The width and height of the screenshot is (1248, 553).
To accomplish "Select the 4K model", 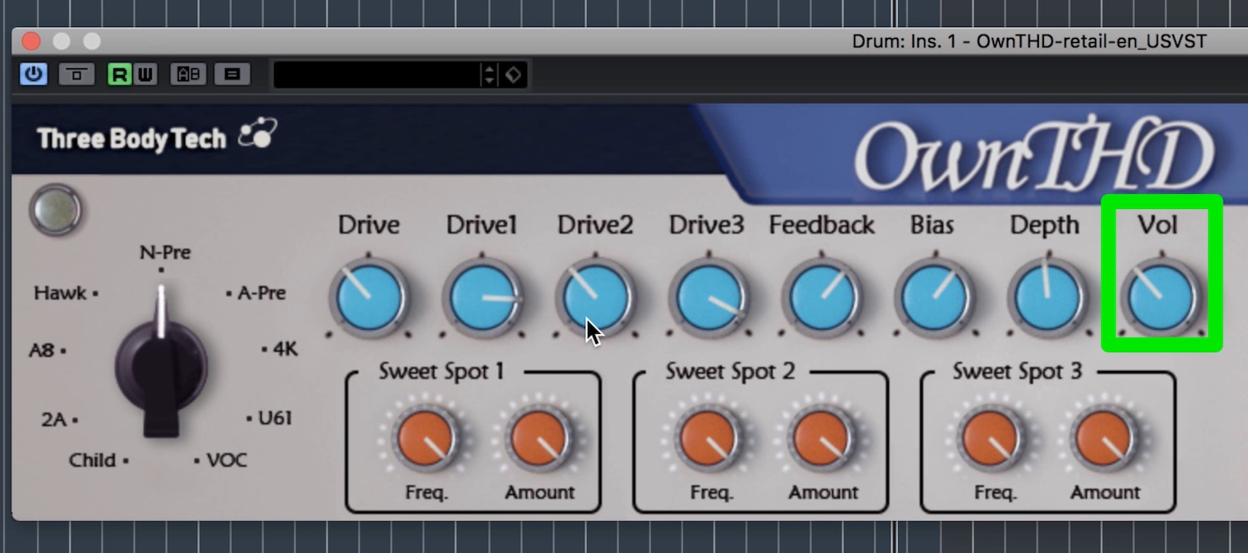I will click(285, 349).
